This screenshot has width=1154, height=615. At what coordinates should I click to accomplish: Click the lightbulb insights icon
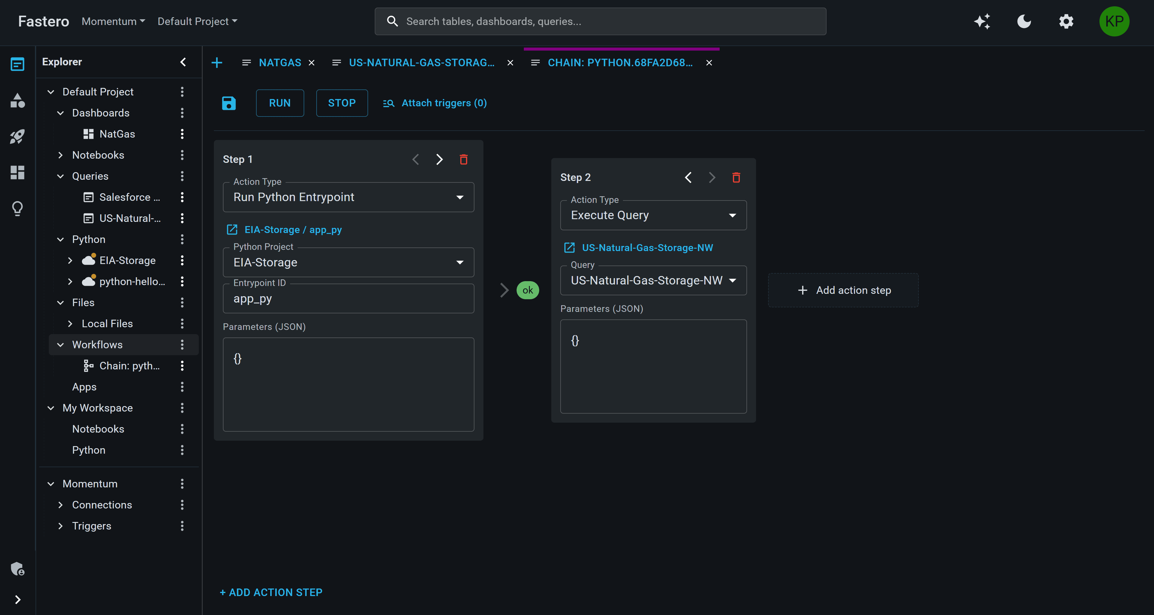pos(17,208)
